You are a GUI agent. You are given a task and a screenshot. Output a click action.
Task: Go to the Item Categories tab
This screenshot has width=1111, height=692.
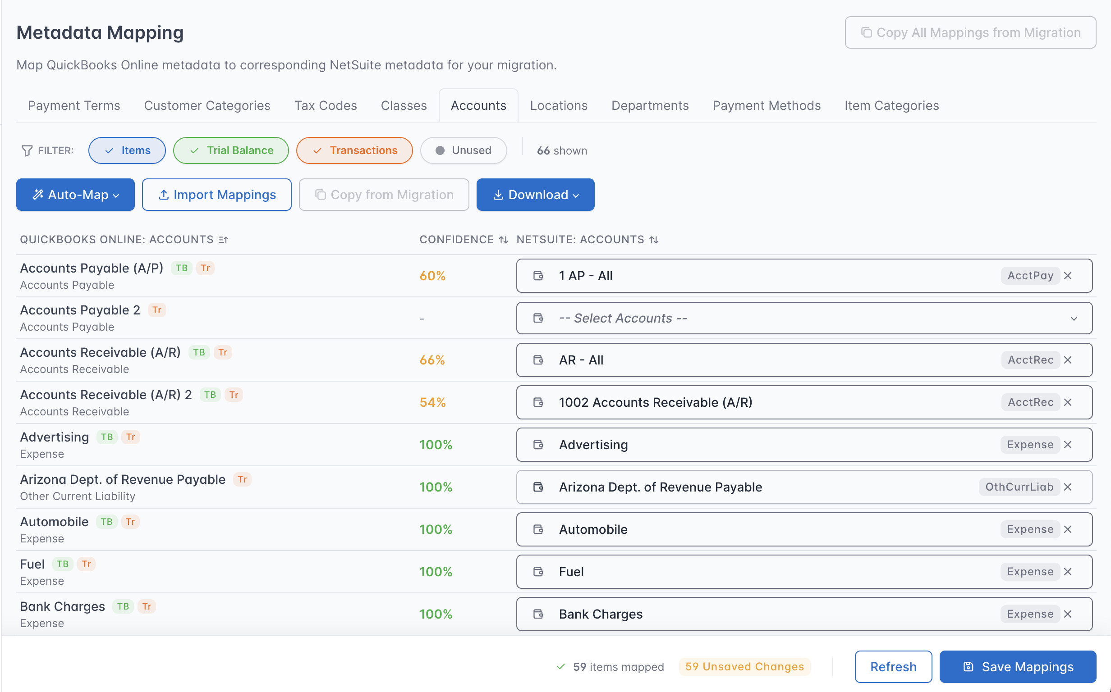point(891,106)
